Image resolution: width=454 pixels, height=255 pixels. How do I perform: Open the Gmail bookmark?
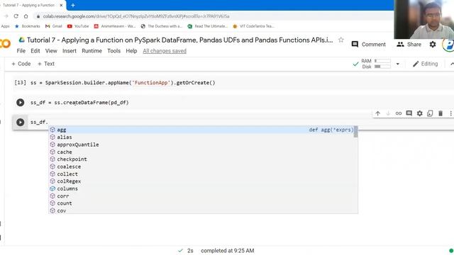[x=54, y=26]
